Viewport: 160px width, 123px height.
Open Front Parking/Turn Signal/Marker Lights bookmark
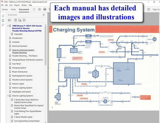pyautogui.click(x=28, y=112)
